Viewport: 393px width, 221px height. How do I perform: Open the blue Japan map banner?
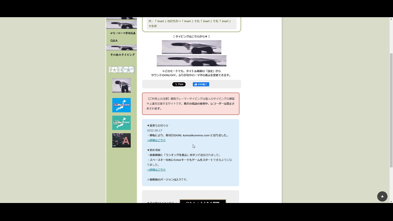click(122, 105)
